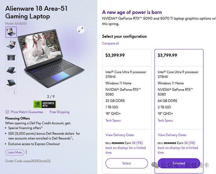Open Tech Specs for the $3,399.99 configuration
The width and height of the screenshot is (216, 174).
(113, 120)
